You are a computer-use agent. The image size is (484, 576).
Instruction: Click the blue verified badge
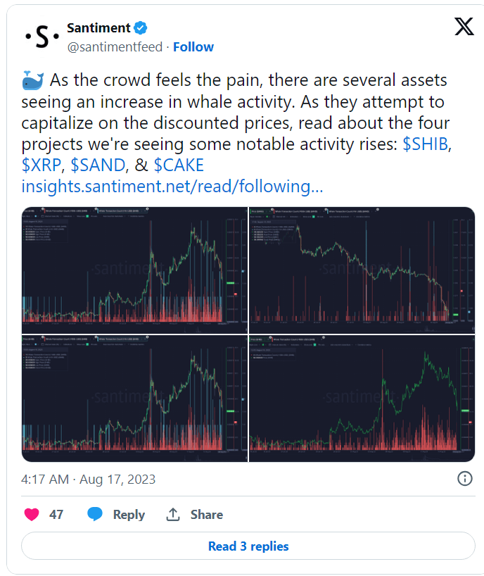[x=141, y=27]
